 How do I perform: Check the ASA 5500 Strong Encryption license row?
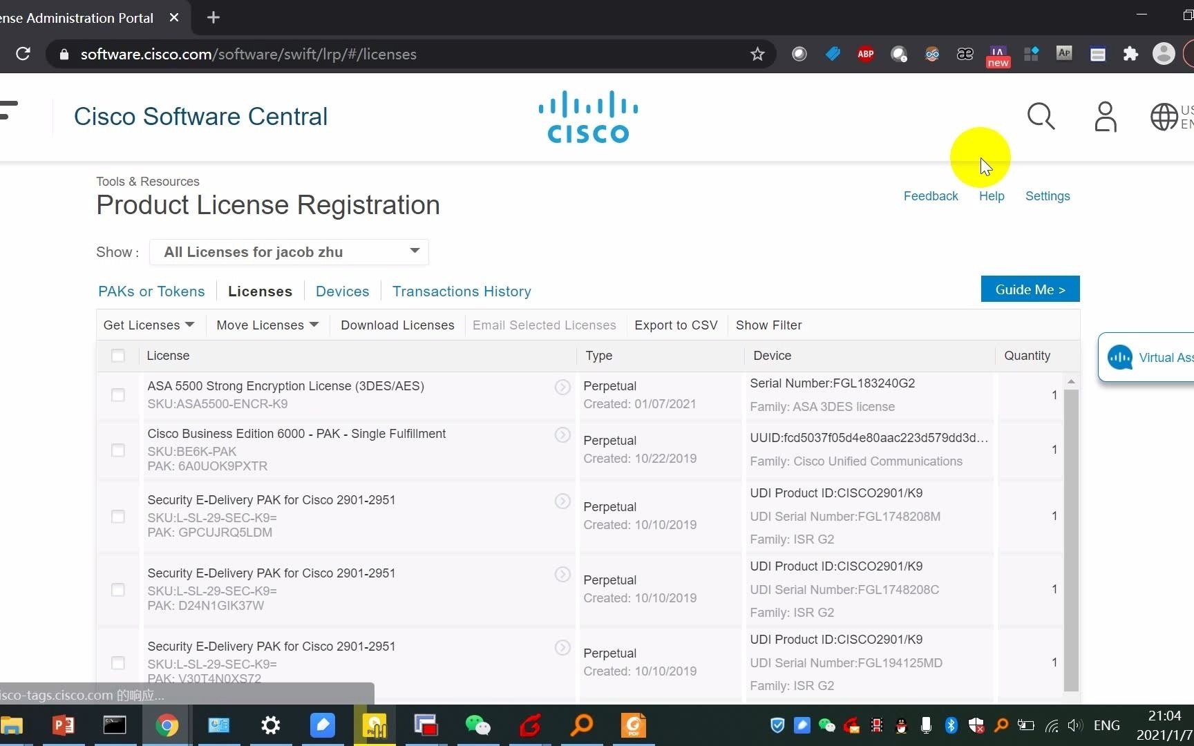[118, 395]
